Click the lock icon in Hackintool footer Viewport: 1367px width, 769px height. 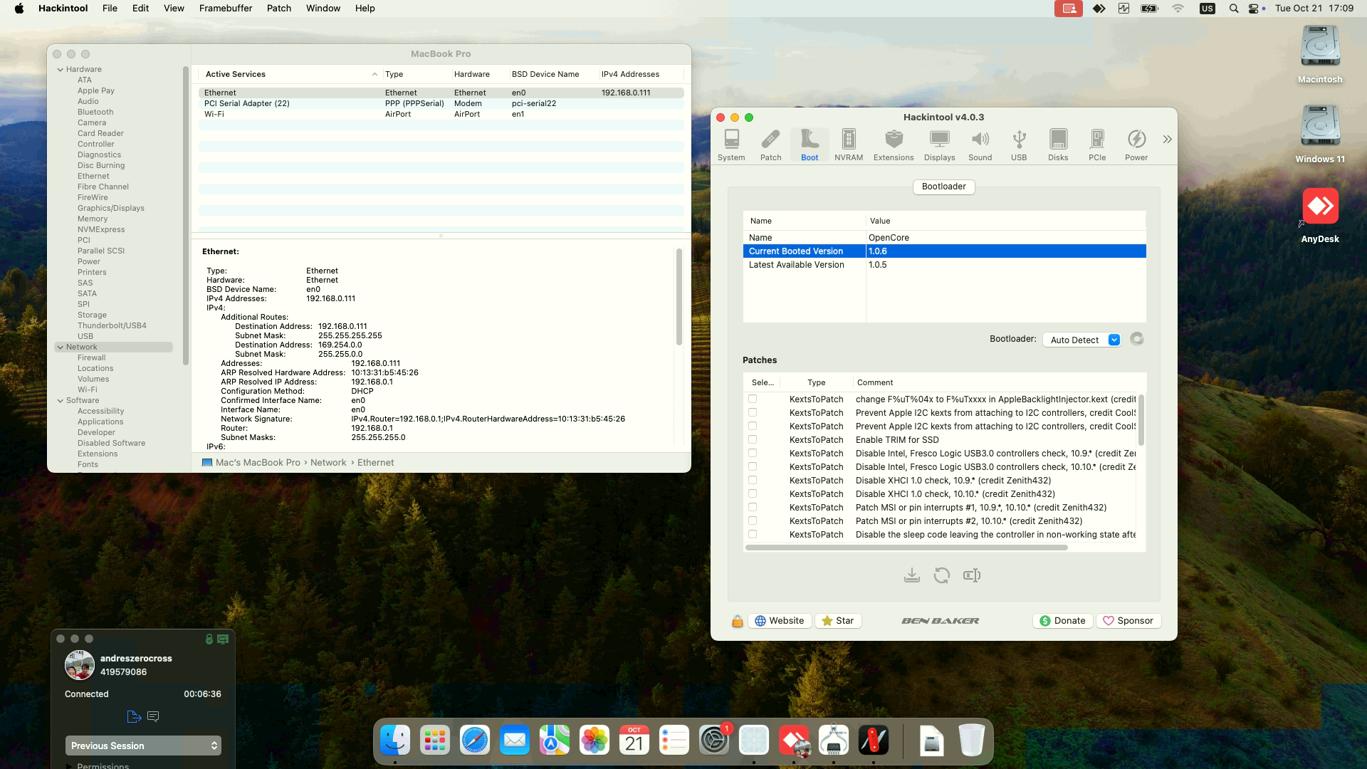point(738,621)
